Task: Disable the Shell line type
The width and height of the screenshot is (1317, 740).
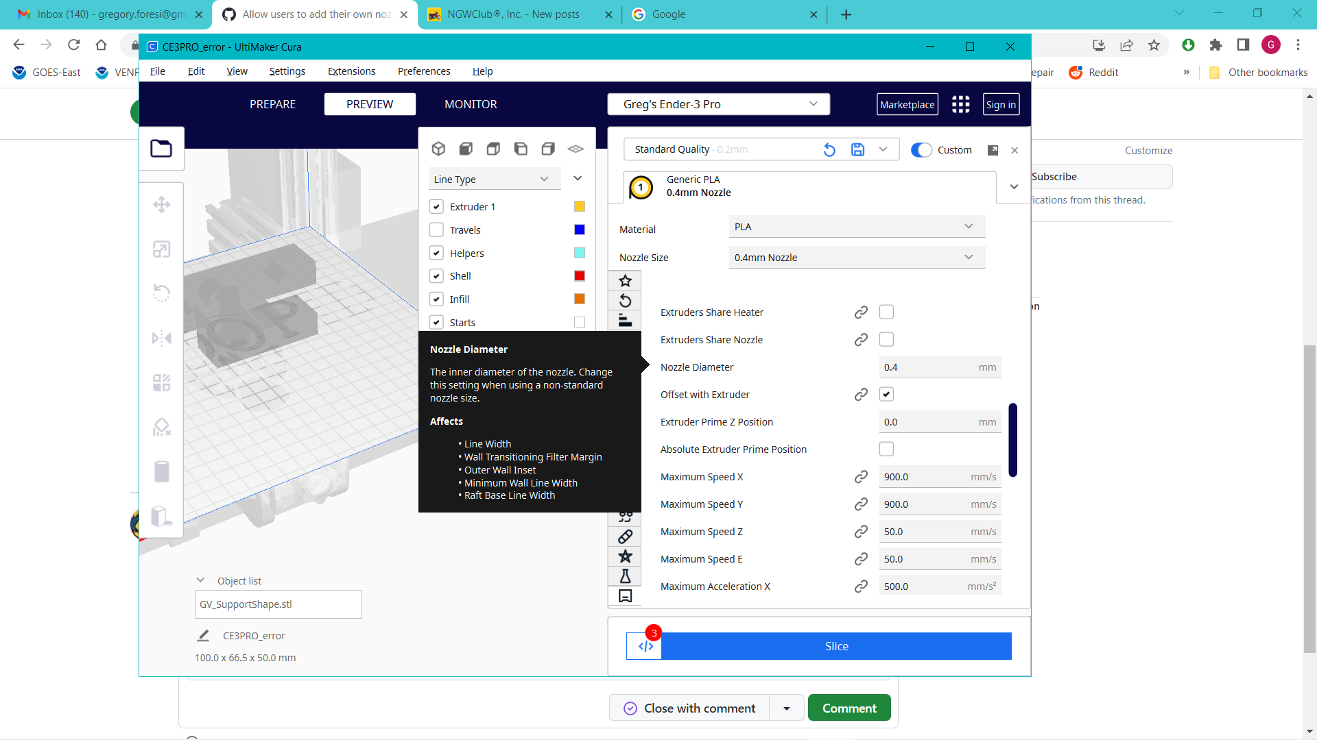Action: [437, 275]
